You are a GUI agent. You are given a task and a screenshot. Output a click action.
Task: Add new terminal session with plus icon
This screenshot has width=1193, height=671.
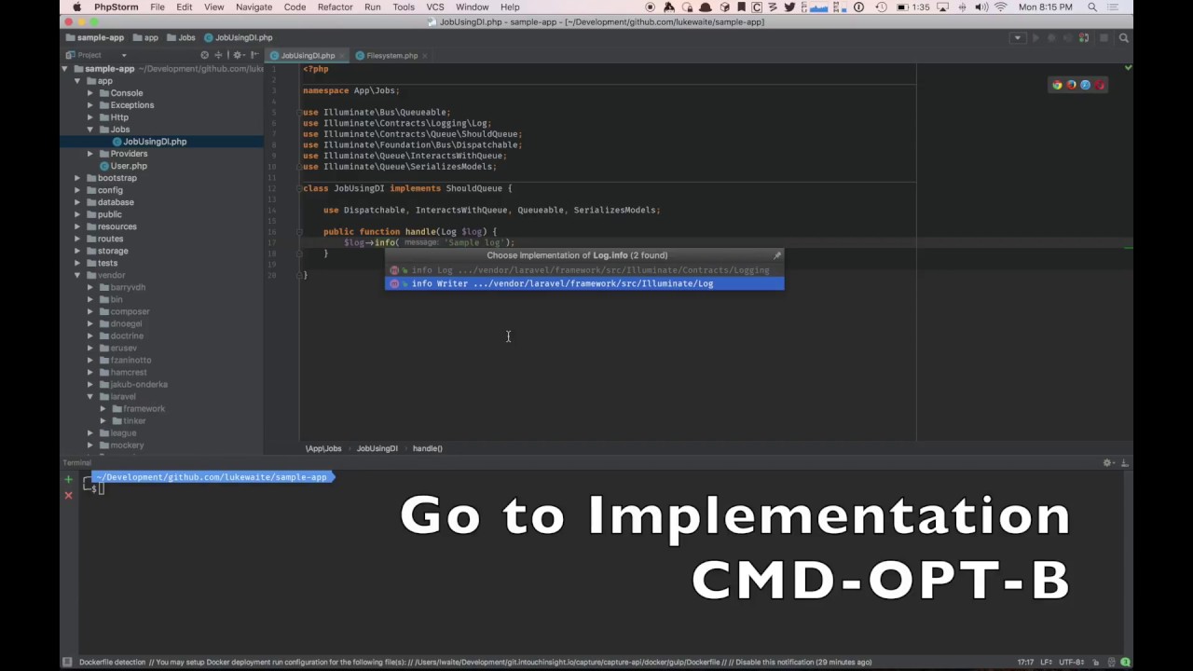(x=68, y=480)
